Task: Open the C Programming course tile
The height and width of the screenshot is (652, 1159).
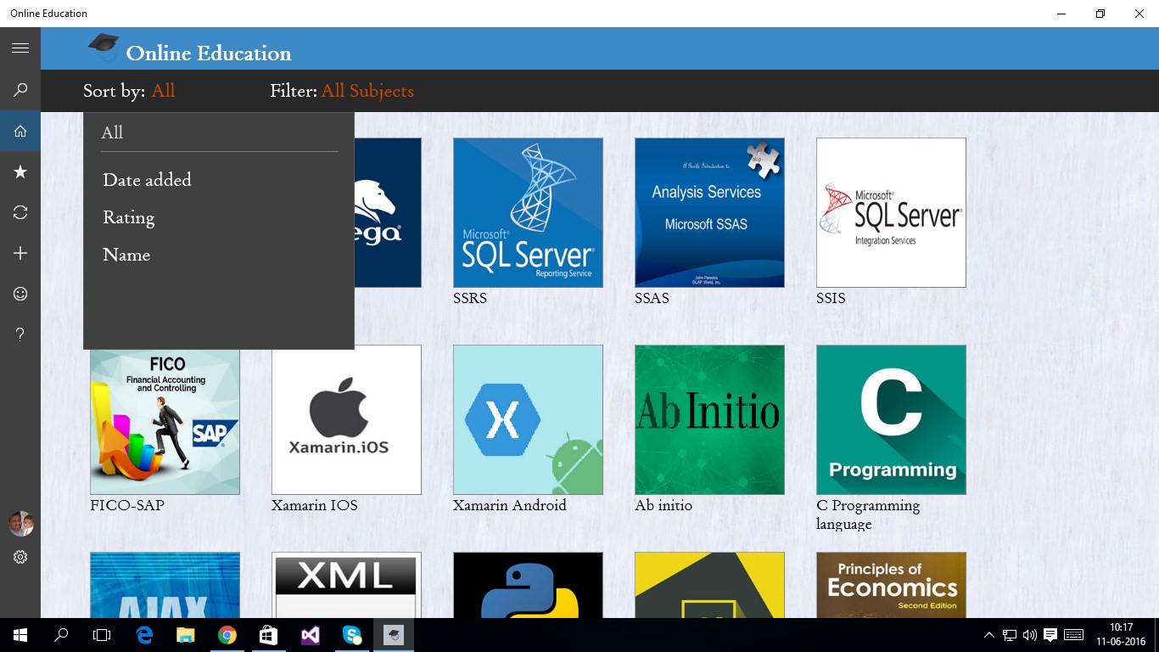Action: 891,419
